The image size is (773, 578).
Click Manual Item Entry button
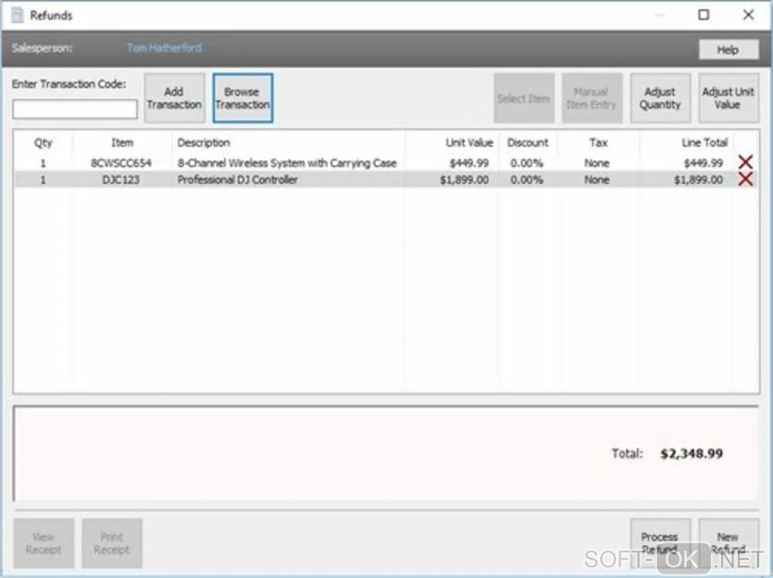click(592, 98)
